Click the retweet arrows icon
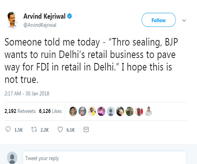 click(x=34, y=130)
